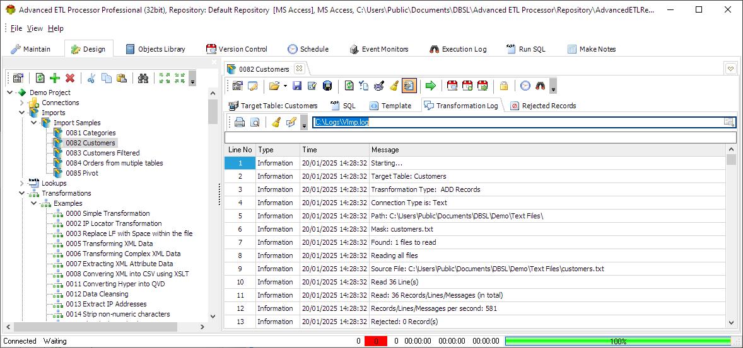Open the log toolbar overflow arrow
The height and width of the screenshot is (348, 743).
pos(304,123)
